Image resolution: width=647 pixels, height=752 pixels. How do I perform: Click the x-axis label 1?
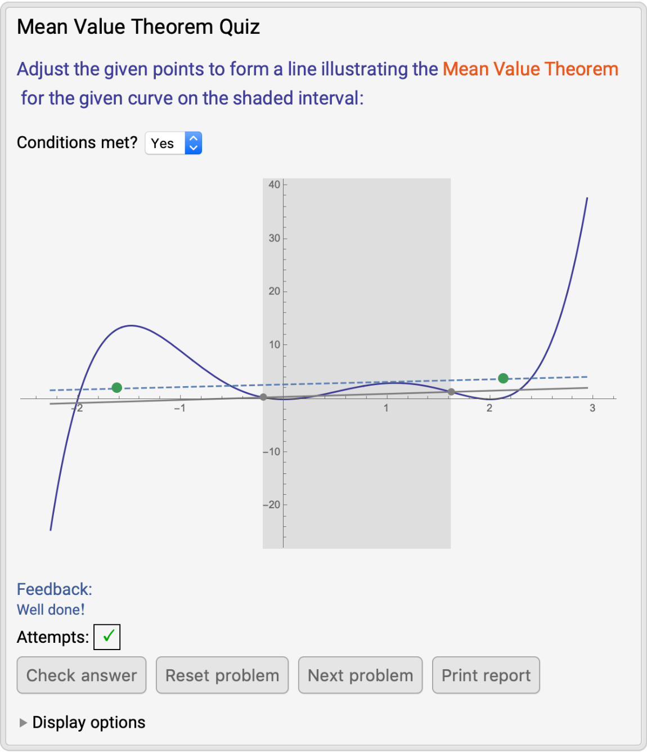tap(386, 408)
